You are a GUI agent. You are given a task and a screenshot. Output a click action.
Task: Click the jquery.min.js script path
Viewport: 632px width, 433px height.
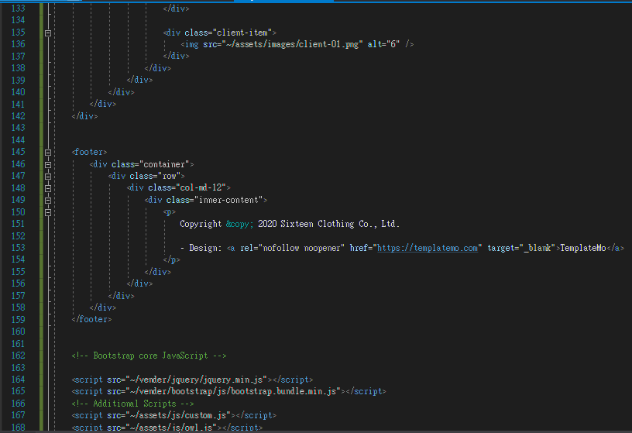[197, 380]
